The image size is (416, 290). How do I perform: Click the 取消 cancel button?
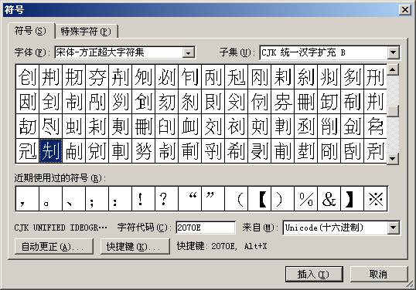[x=379, y=274]
